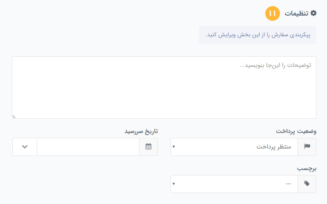Click the textarea resize handle corner

click(14, 117)
